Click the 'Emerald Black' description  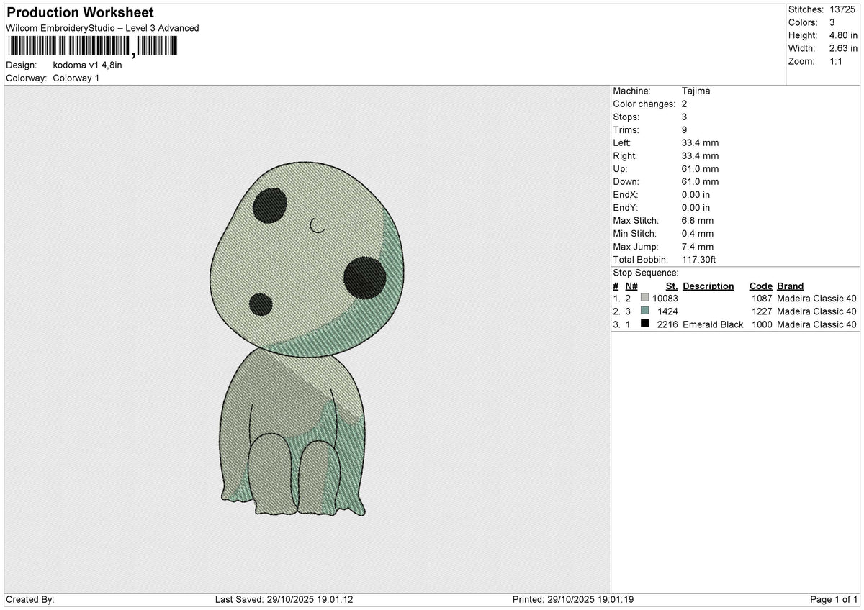click(713, 324)
